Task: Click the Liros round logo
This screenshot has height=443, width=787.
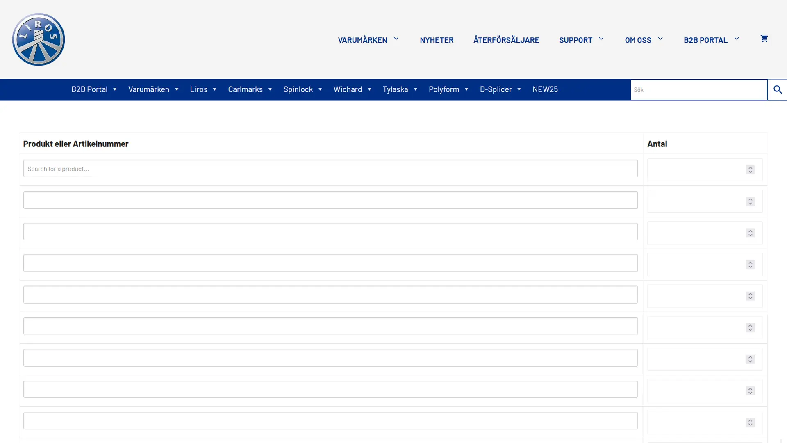Action: [x=39, y=39]
